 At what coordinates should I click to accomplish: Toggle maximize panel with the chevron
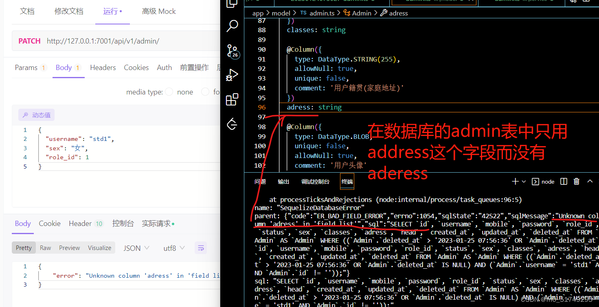point(590,181)
